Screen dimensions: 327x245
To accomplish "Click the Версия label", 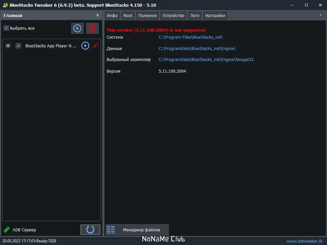I will [x=113, y=71].
